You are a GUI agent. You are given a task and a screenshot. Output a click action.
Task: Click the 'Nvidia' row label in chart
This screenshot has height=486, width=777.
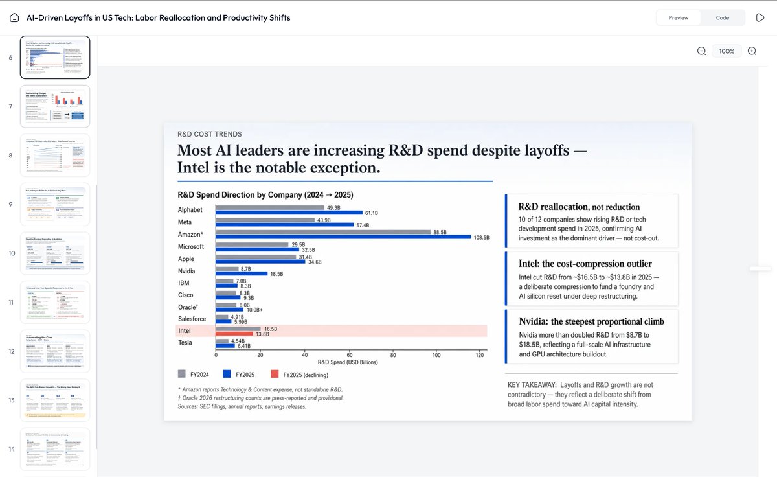click(x=186, y=271)
